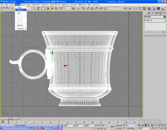Click the Play Animation button
Screen dimensions: 167x130
tap(146, 125)
